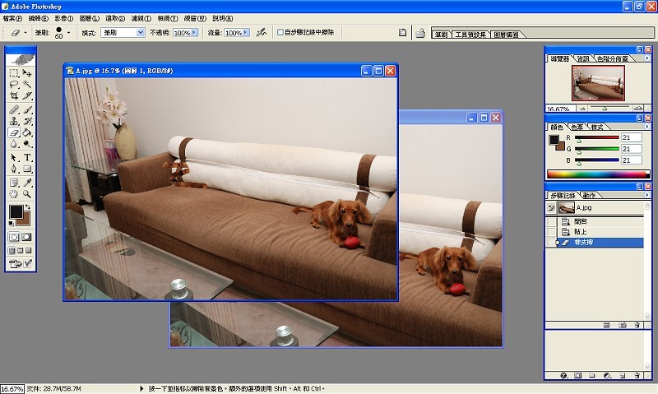
Task: Enable airbrush option in options bar
Action: (261, 32)
